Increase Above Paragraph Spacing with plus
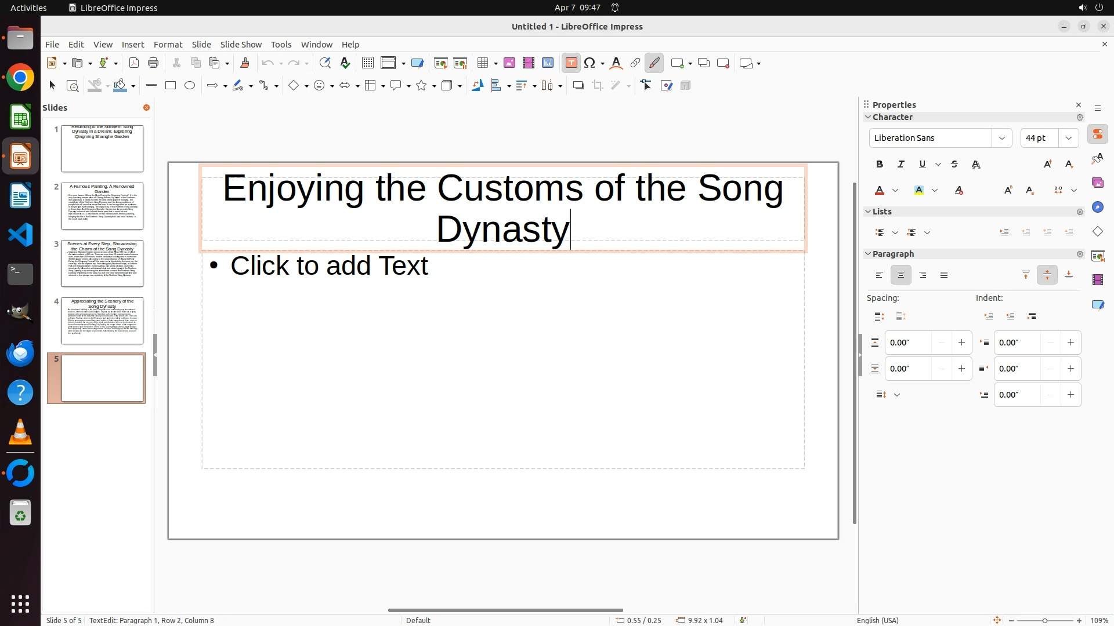The image size is (1114, 626). coord(961,343)
